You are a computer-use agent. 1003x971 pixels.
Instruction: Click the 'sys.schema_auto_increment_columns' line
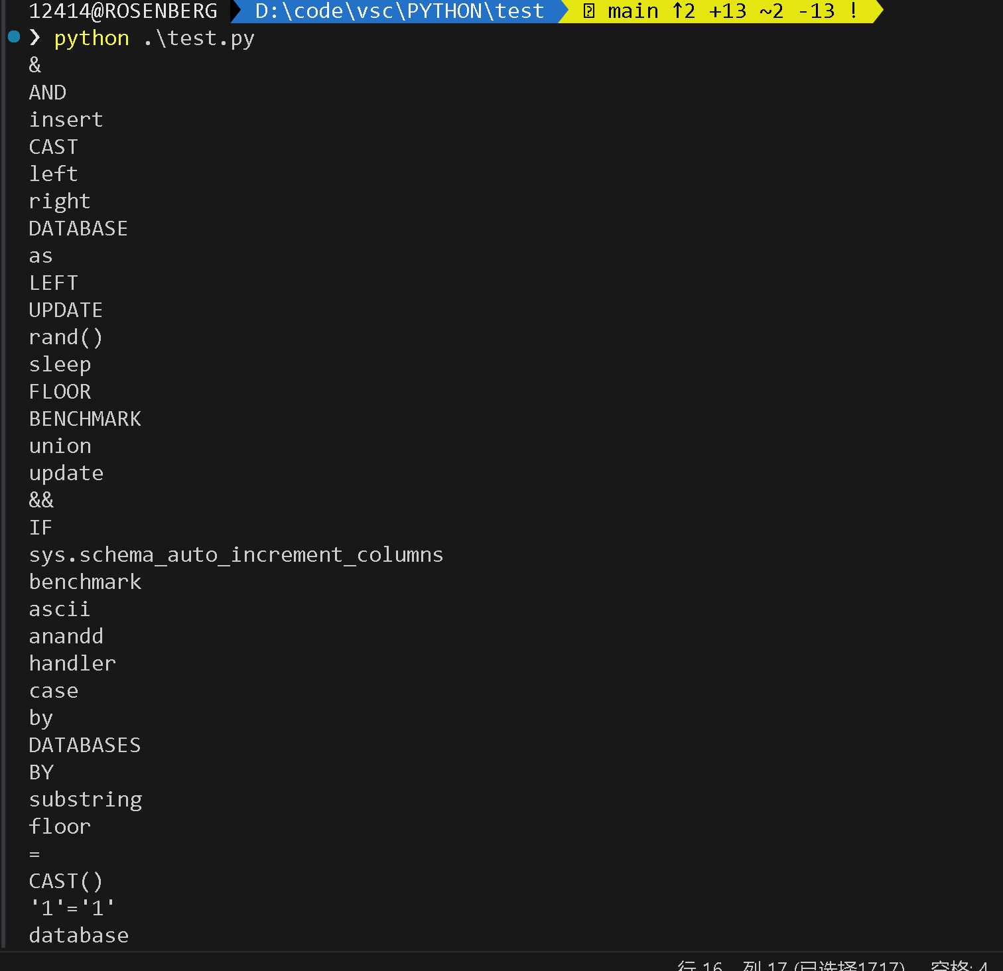[x=236, y=554]
